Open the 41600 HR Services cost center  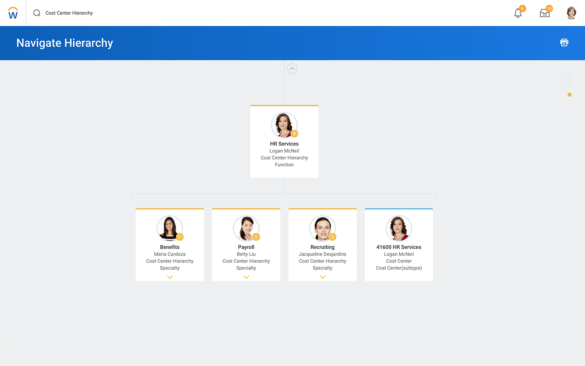click(x=399, y=247)
